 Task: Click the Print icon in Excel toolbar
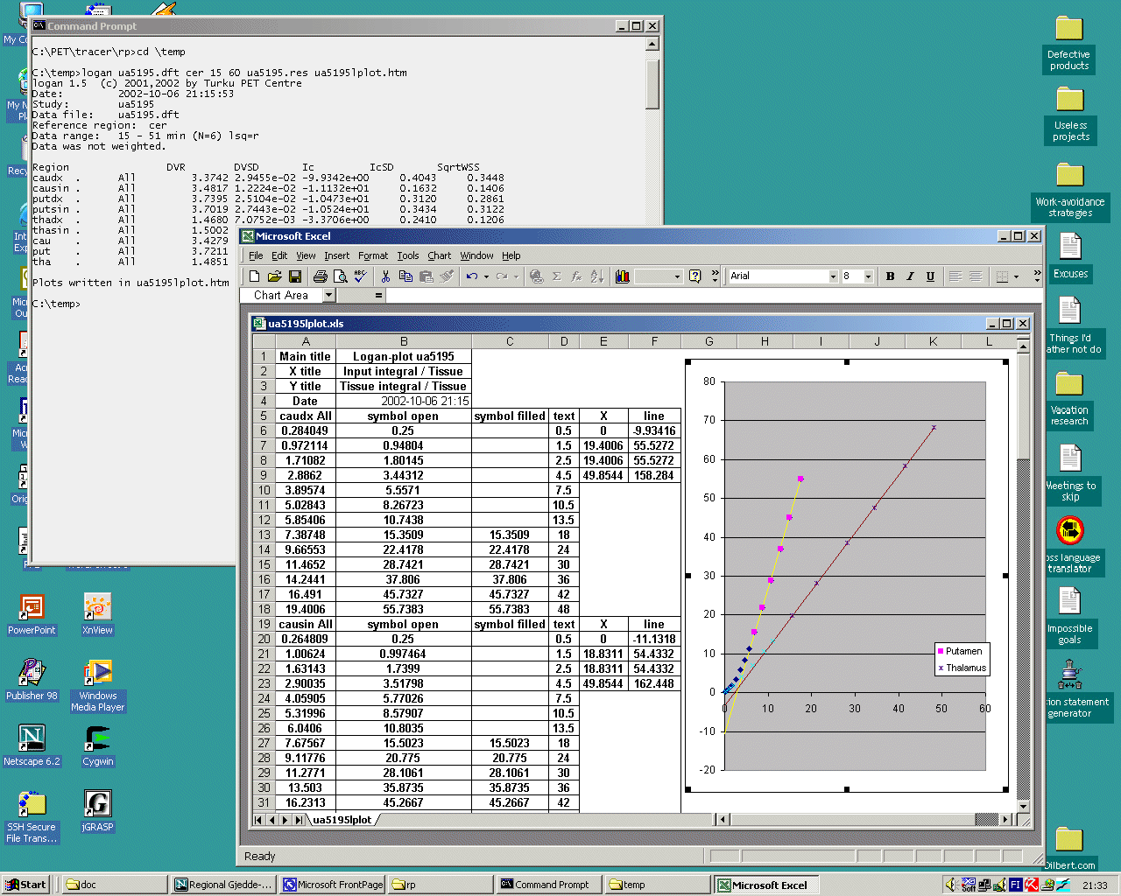click(321, 276)
